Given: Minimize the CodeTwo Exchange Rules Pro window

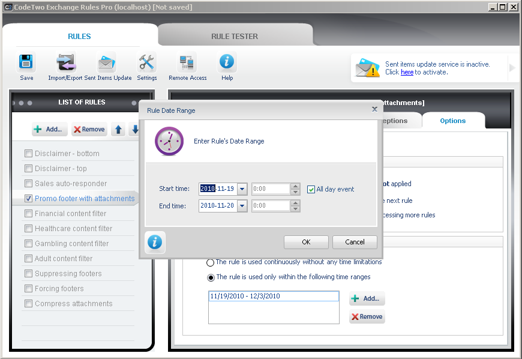Looking at the screenshot, I should (493, 7).
